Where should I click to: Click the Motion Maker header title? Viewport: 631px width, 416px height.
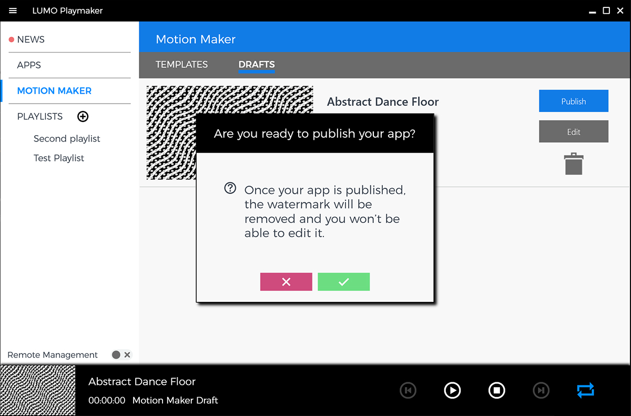tap(196, 39)
